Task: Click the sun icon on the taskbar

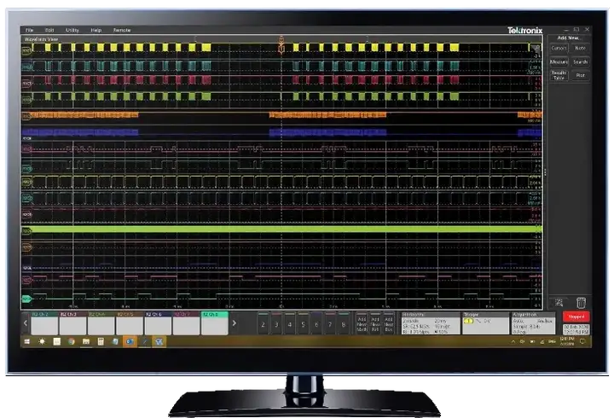Action: (42, 341)
